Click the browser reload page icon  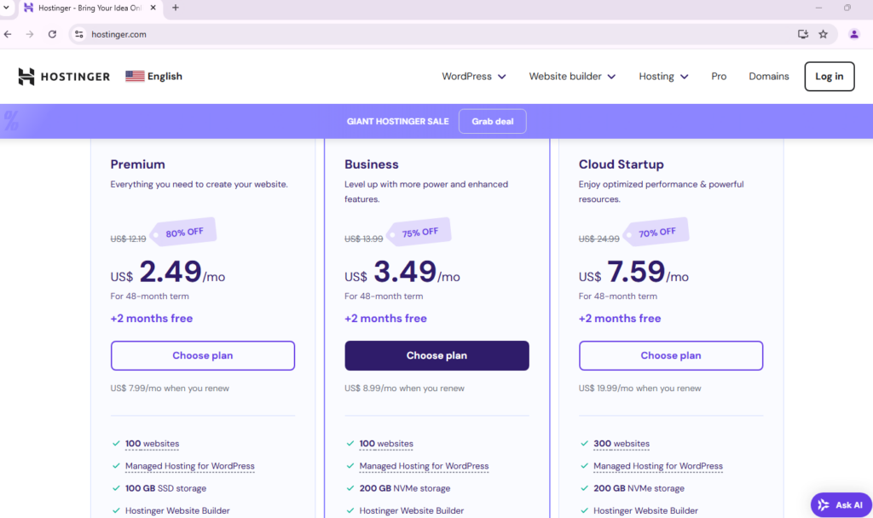(x=52, y=34)
